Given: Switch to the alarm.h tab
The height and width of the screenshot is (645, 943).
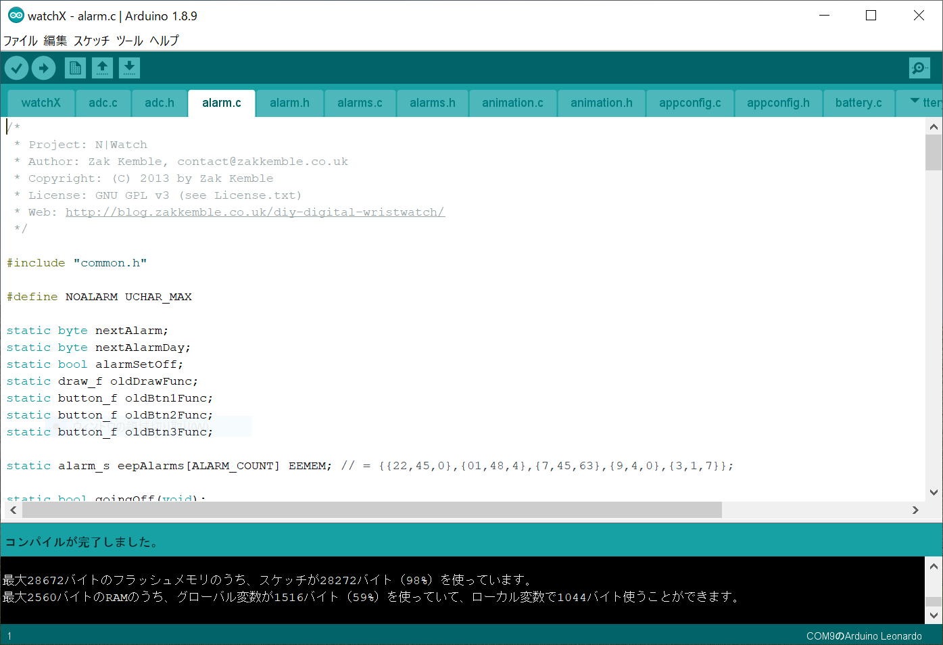Looking at the screenshot, I should tap(289, 103).
